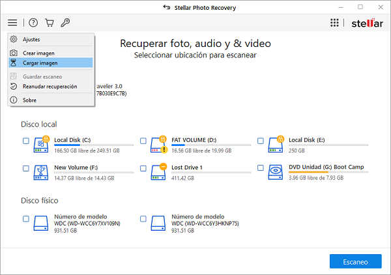Screen dimensions: 391x275
Task: Click the DVD Unidad (G:) usage bar
Action: tap(328, 172)
